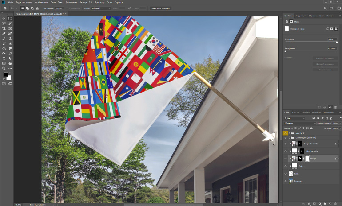Click the Color Range button in Properties
Screen dimensions: 342x206
(325, 64)
